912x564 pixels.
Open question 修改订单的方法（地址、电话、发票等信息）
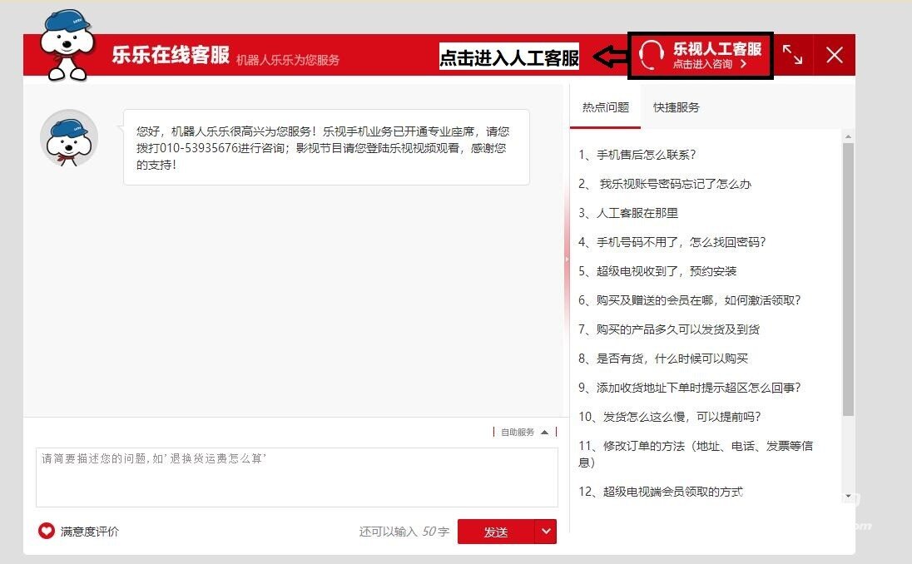(696, 453)
